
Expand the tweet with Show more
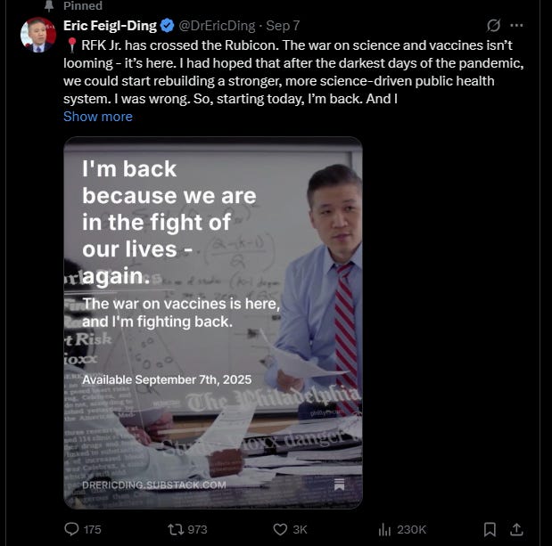click(97, 117)
